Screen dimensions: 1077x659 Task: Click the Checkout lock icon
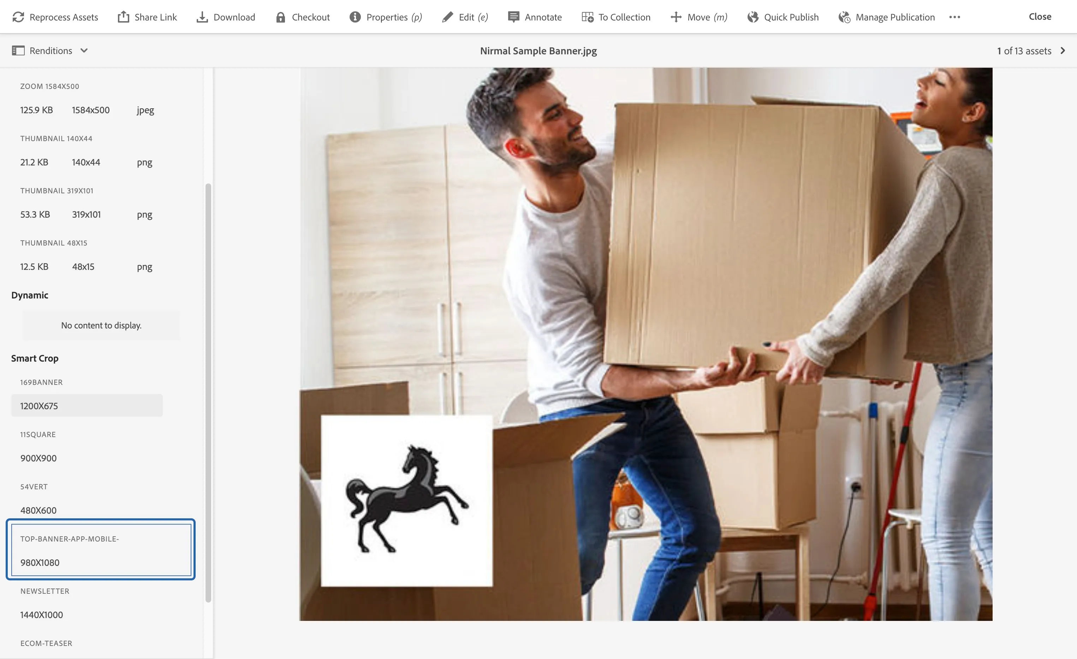point(281,17)
